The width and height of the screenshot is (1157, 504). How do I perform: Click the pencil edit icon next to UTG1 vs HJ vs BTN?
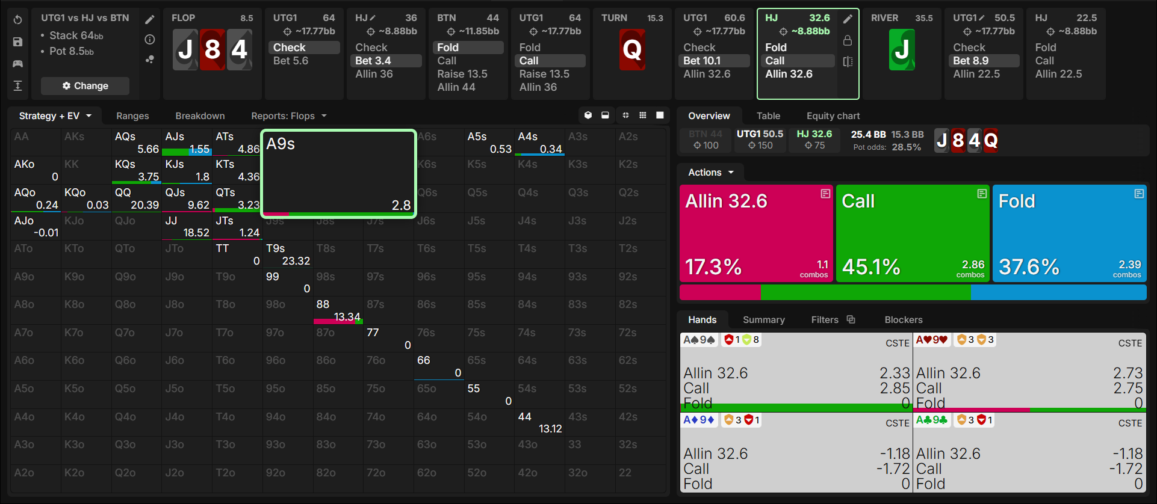tap(150, 20)
